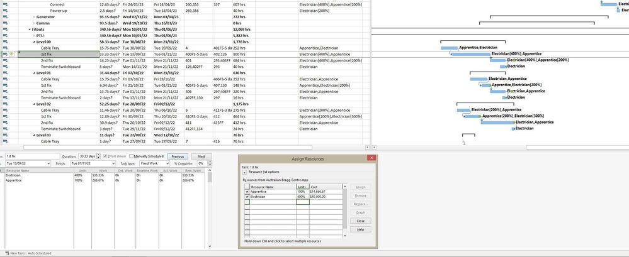Click the Gantt bar for Level 00 1st fix
The width and height of the screenshot is (629, 257).
pyautogui.click(x=470, y=54)
